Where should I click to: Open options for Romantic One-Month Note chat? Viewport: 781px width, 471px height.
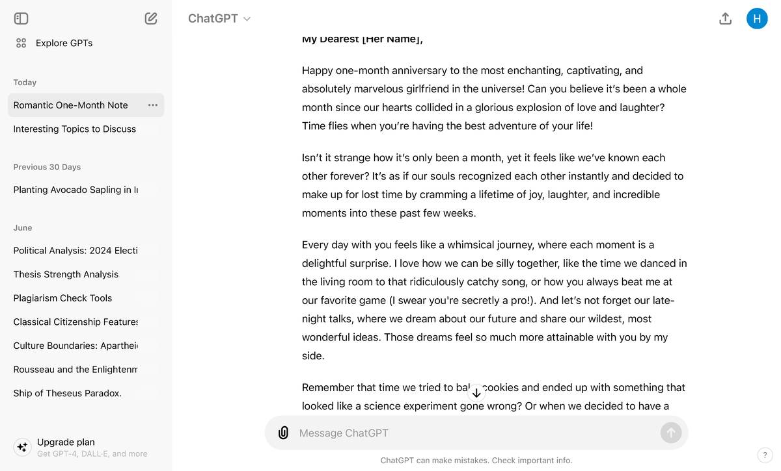click(153, 105)
